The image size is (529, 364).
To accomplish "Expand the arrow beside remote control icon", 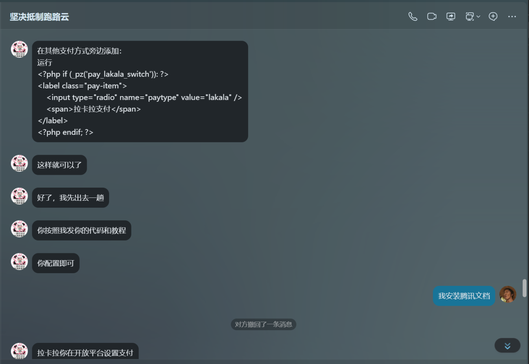I will click(479, 17).
